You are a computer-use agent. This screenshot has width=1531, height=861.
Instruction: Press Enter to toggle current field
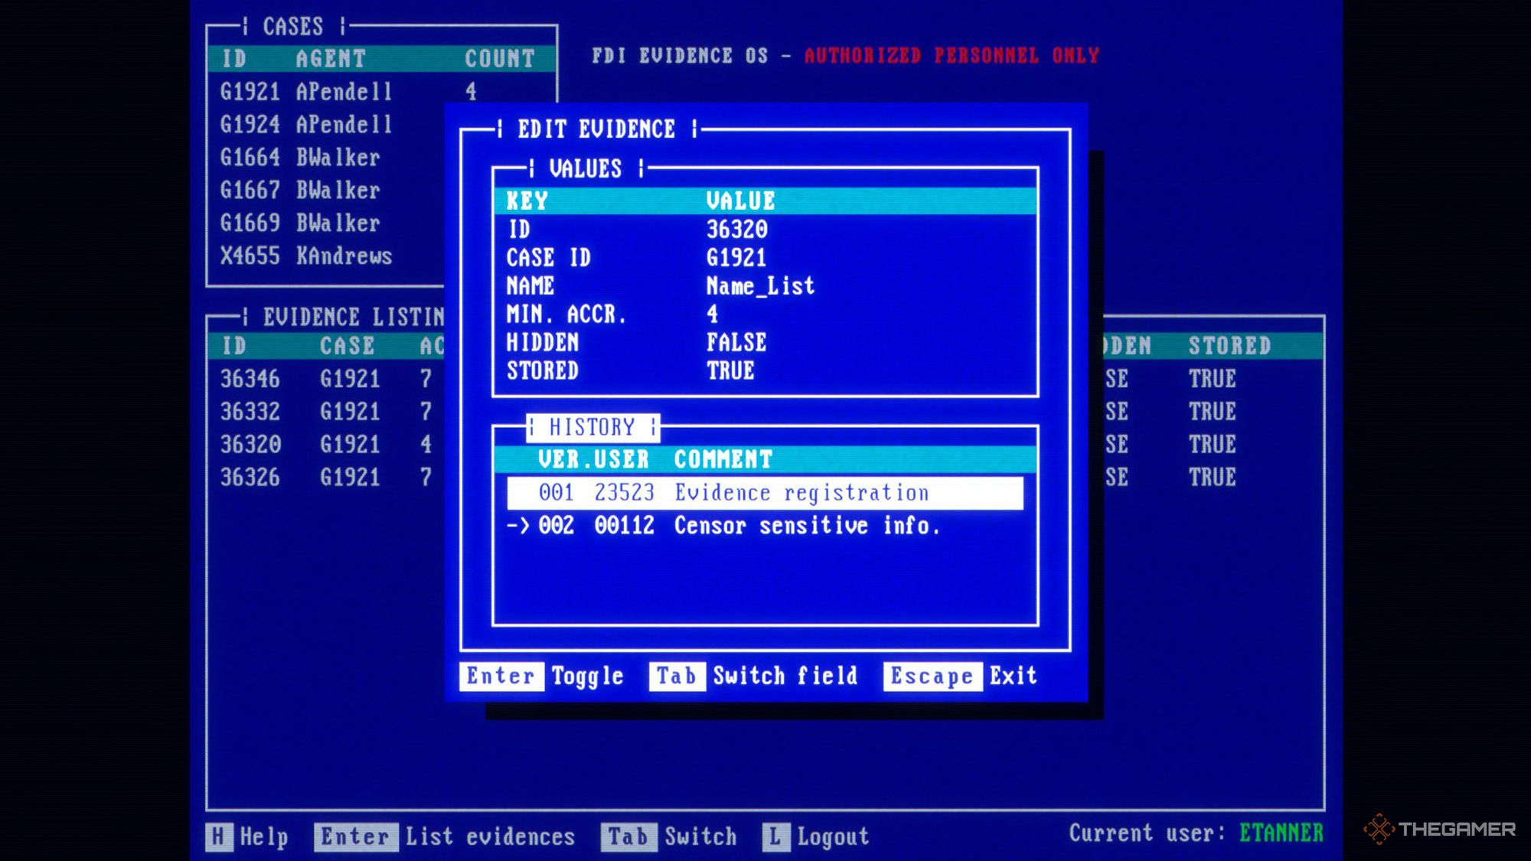(x=501, y=676)
